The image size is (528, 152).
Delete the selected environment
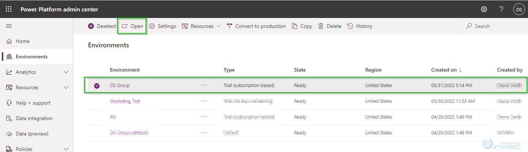pos(330,26)
